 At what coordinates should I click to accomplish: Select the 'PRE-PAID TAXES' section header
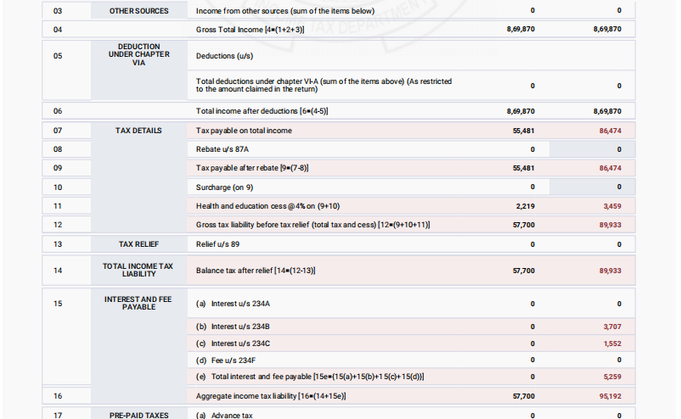coord(138,415)
